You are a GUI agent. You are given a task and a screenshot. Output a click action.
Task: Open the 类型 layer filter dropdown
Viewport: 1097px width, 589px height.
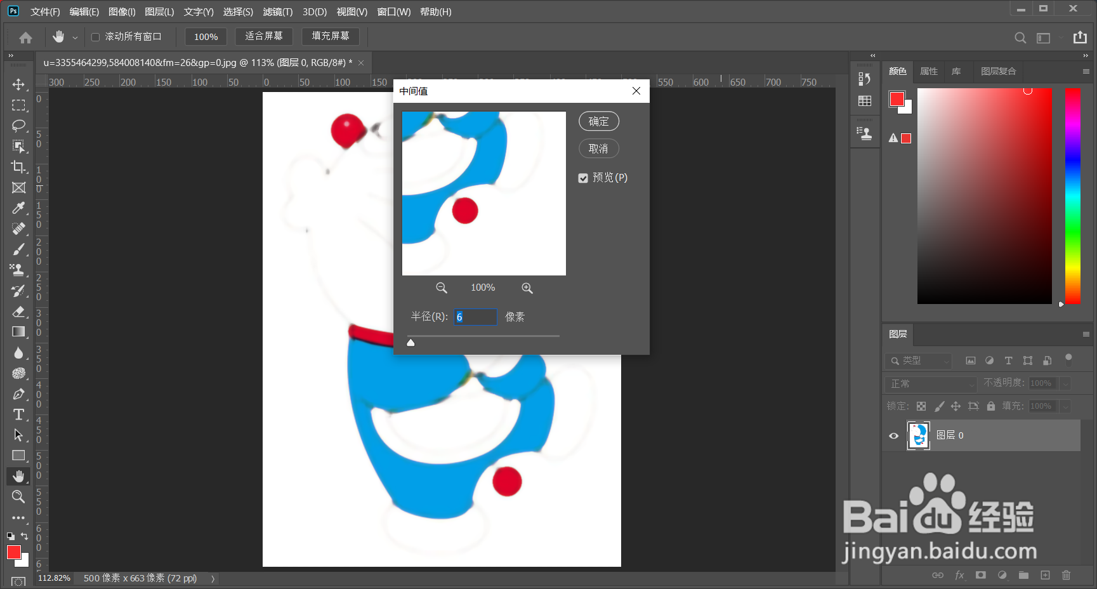918,361
